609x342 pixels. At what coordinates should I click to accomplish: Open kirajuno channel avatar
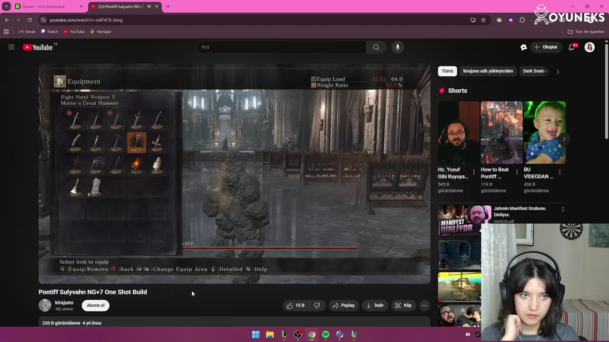pos(45,305)
